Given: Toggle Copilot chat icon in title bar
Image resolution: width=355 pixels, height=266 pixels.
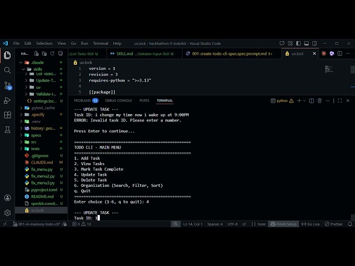Looking at the screenshot, I should point(282,43).
